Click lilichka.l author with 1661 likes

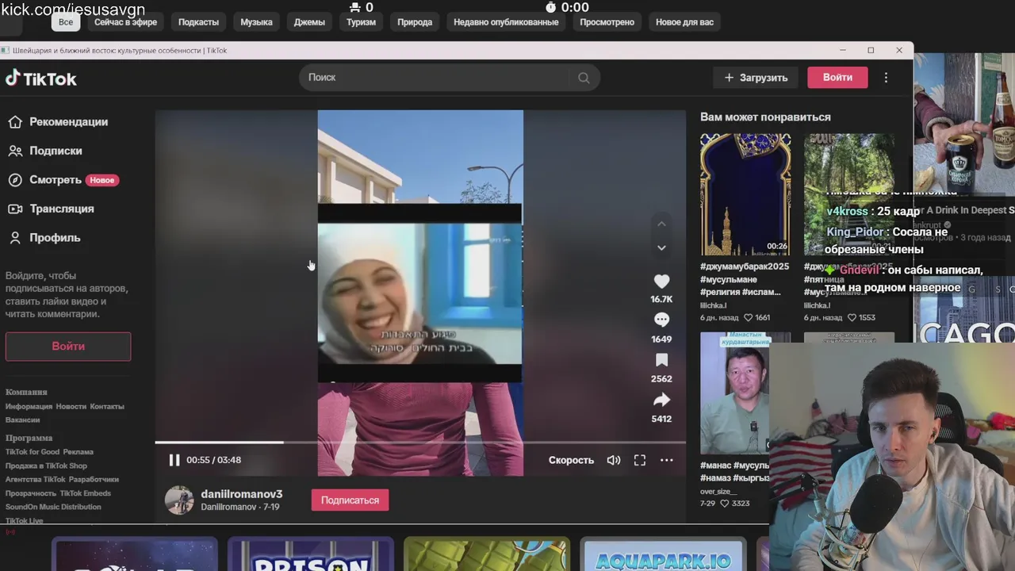[x=714, y=305]
